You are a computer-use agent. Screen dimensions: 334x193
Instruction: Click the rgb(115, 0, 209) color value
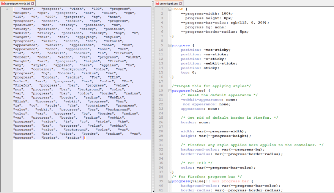point(249,23)
